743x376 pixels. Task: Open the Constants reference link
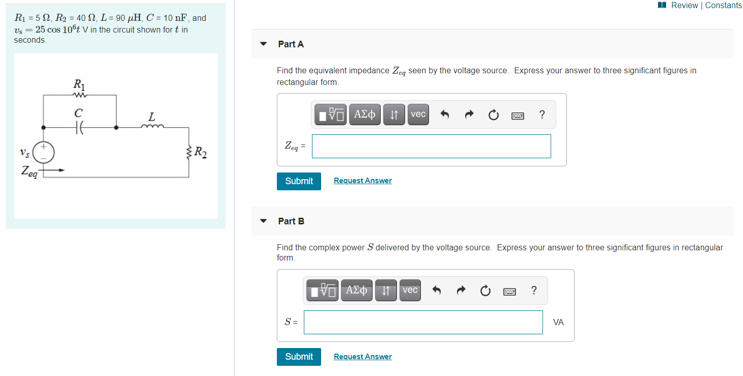click(x=723, y=5)
